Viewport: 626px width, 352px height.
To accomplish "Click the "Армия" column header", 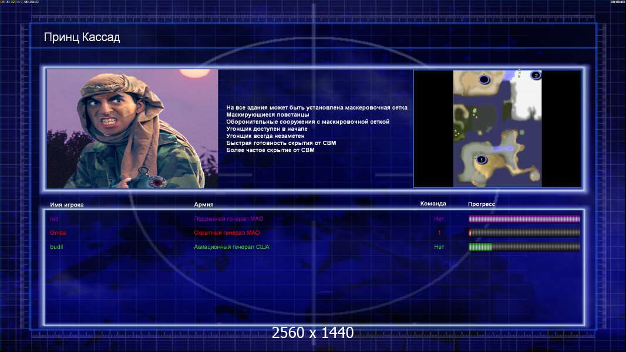I will (204, 205).
